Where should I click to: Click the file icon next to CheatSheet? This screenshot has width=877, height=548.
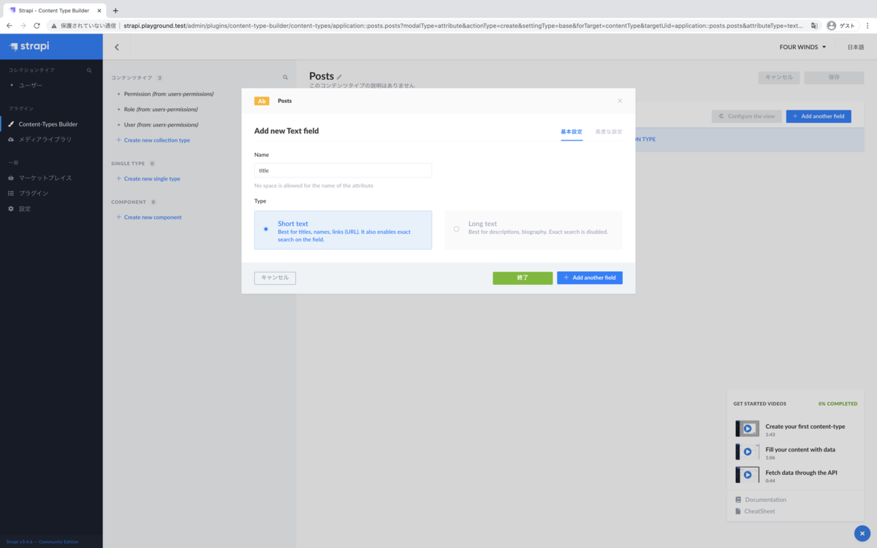click(738, 511)
